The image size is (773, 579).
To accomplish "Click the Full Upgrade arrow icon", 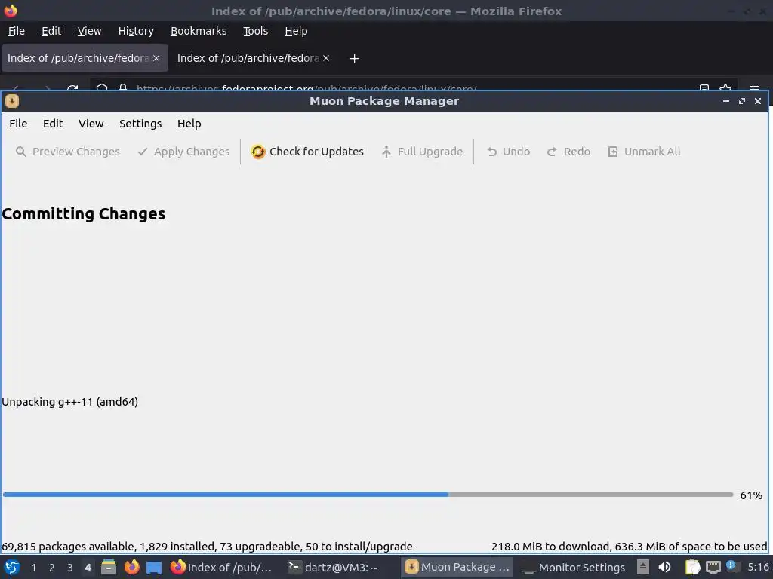I will [386, 152].
